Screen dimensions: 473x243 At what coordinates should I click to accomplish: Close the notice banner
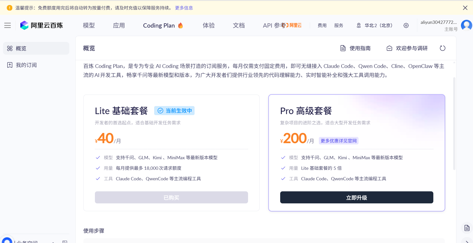[465, 8]
